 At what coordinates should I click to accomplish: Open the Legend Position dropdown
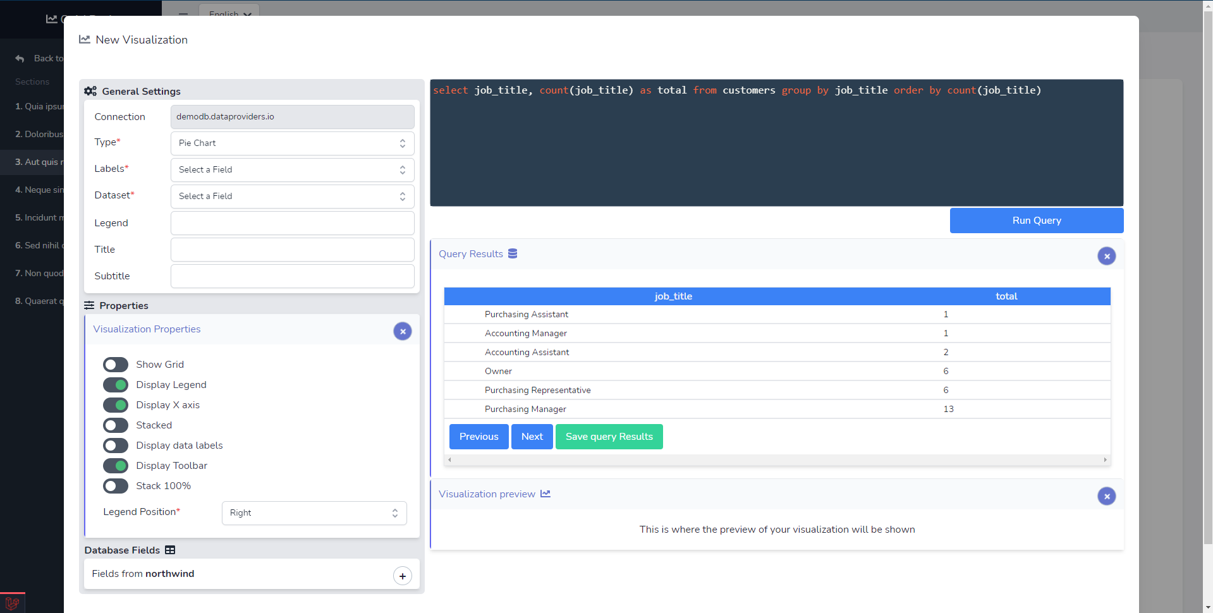pos(314,513)
